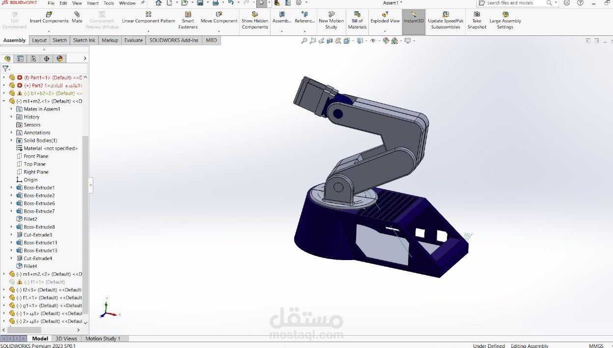This screenshot has width=613, height=348.
Task: Open the ConfigurationManager tab icon
Action: click(x=33, y=58)
